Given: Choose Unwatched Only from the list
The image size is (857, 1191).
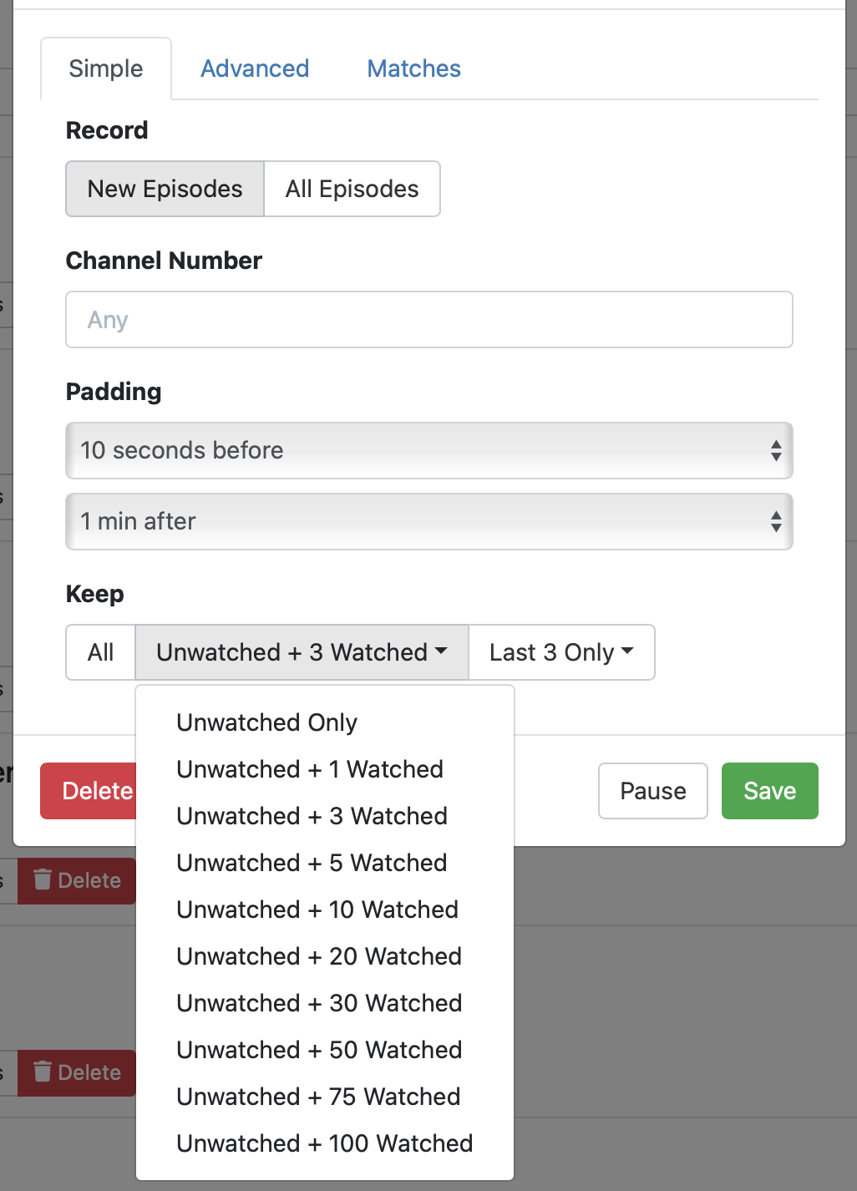Looking at the screenshot, I should tap(267, 722).
